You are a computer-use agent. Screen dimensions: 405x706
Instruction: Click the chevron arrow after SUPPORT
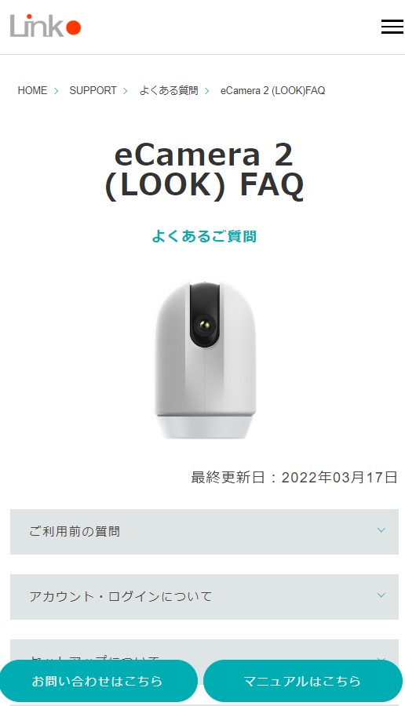point(126,91)
